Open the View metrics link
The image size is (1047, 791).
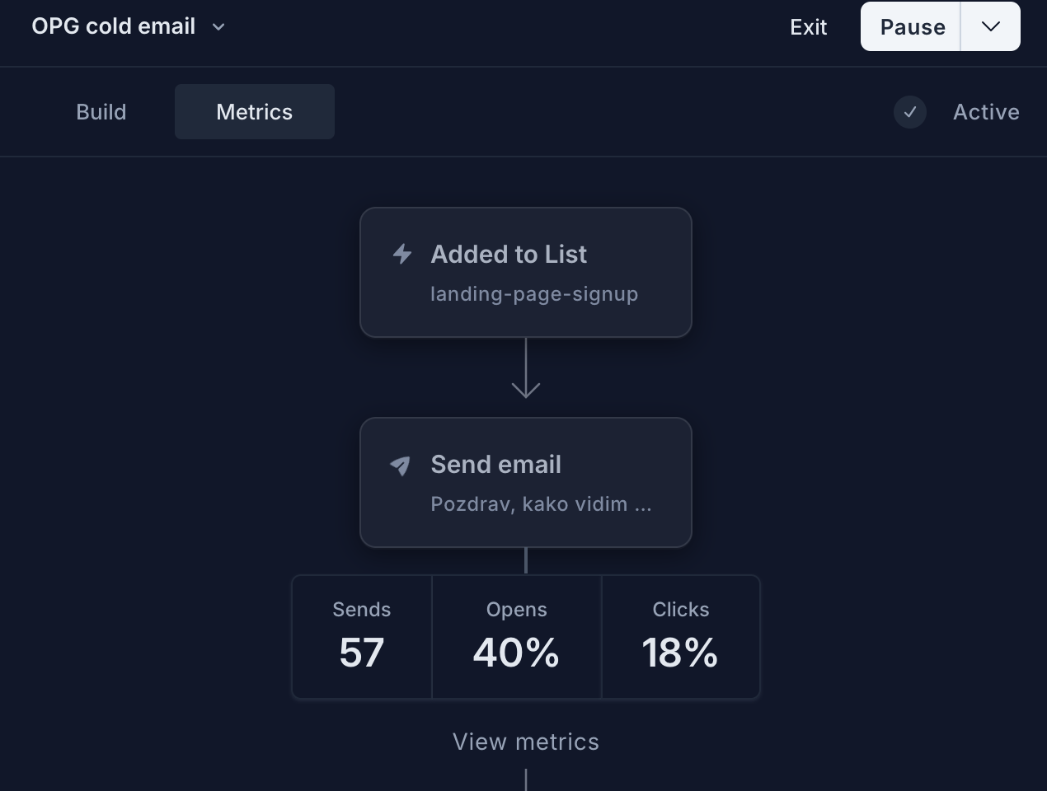[525, 742]
